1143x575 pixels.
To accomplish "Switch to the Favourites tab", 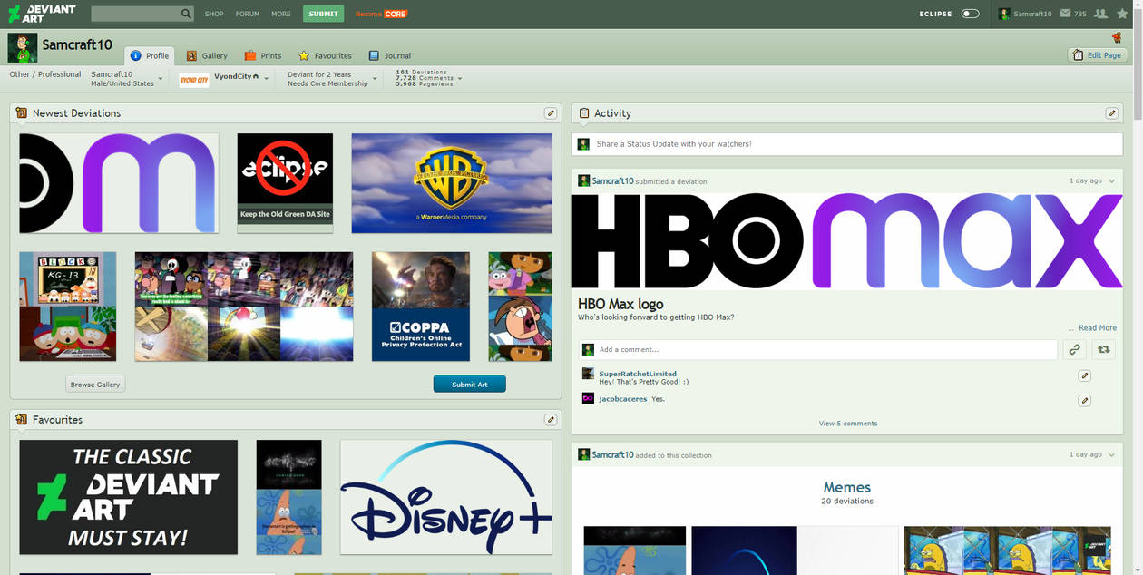I will 325,55.
